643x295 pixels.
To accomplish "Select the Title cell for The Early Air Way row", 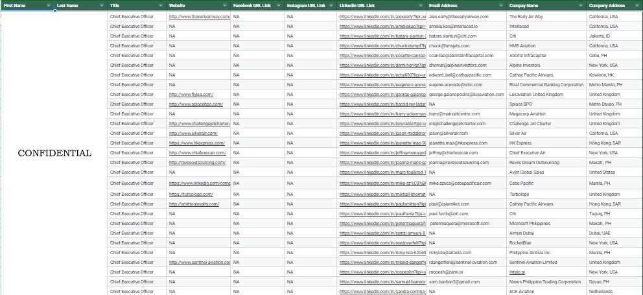I will (137, 17).
